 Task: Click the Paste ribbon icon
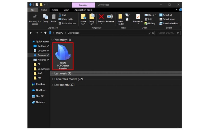click(x=54, y=17)
